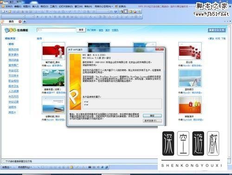The image size is (232, 175).
Task: Sort templates by 默认
Action: tap(212, 38)
